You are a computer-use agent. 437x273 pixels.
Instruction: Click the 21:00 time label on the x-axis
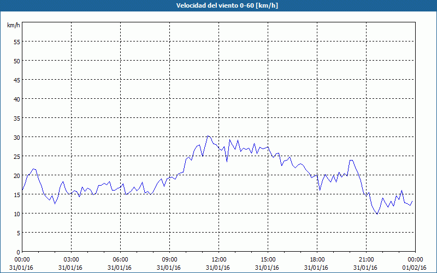coord(366,260)
